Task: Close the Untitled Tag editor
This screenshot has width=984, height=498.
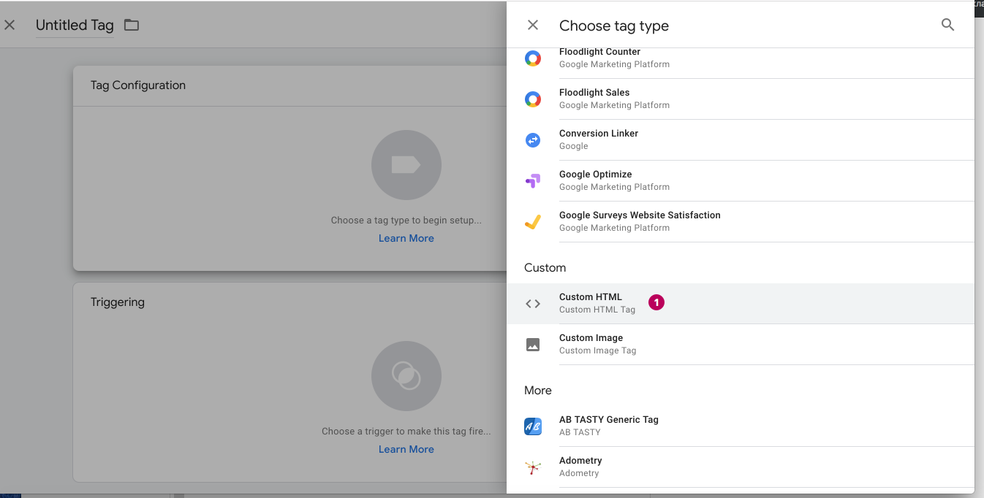Action: click(x=10, y=26)
